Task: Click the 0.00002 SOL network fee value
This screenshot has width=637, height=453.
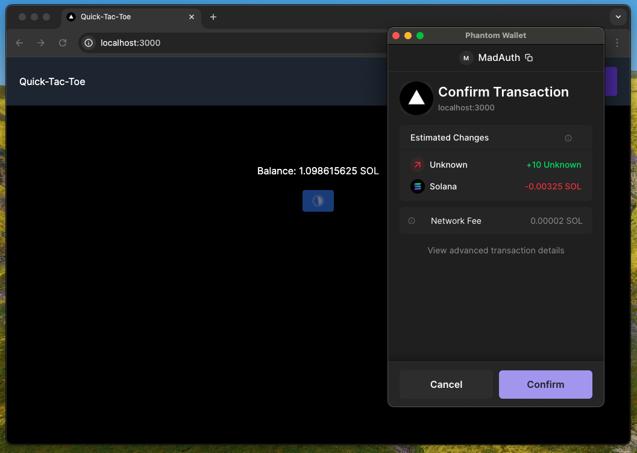Action: coord(556,221)
